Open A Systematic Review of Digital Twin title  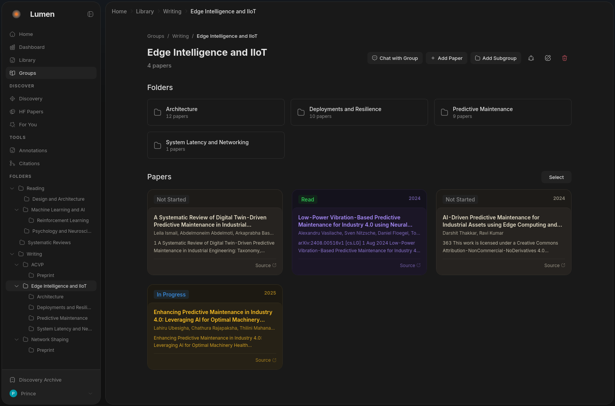[210, 221]
